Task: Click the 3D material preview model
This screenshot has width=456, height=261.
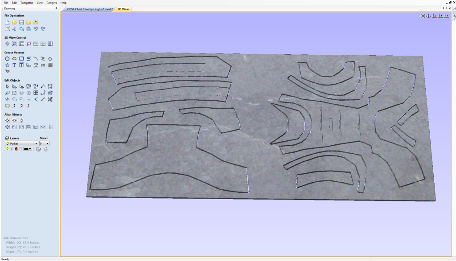Action: 261,126
